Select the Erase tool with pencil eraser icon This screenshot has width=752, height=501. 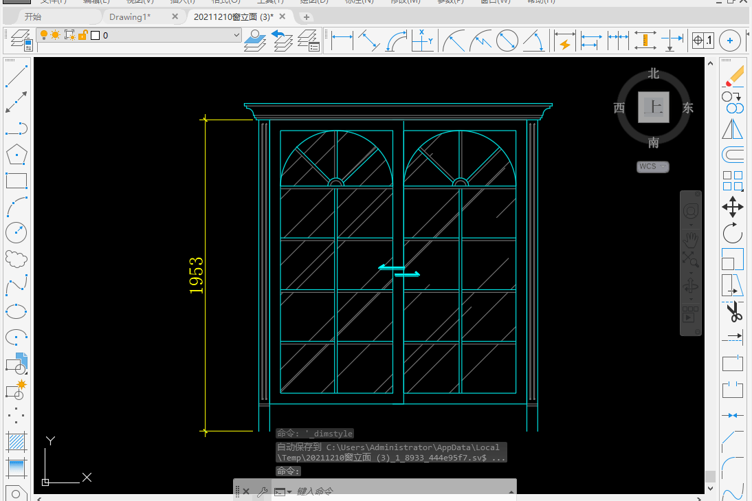click(x=734, y=76)
